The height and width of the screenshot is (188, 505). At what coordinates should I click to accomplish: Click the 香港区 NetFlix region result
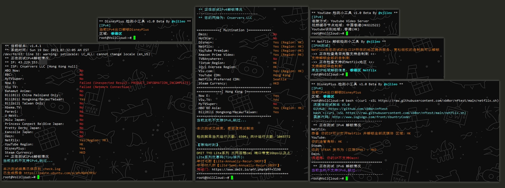(363, 70)
